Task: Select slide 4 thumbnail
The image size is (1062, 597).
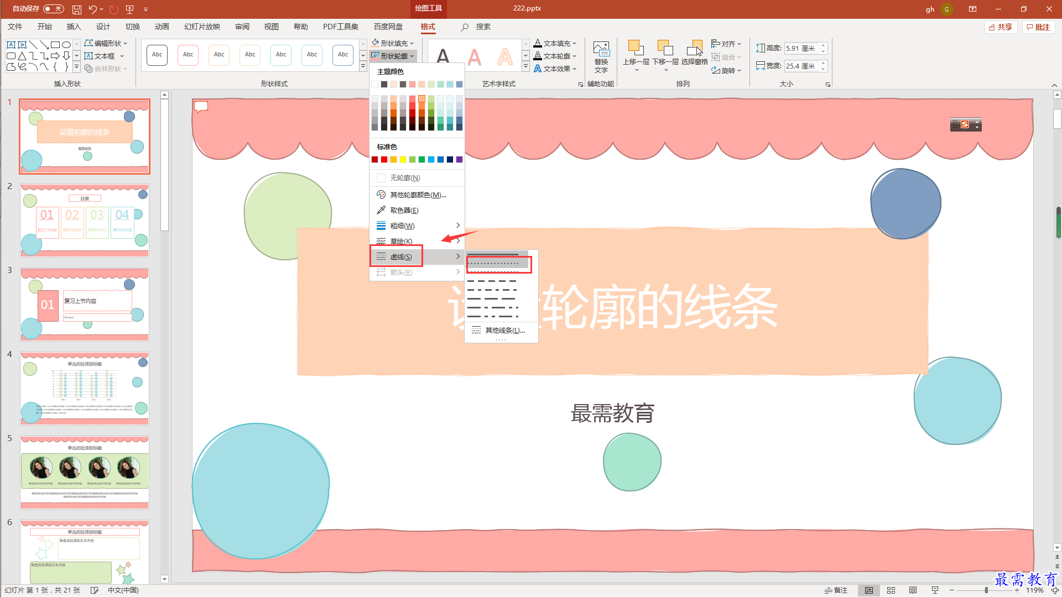Action: pyautogui.click(x=85, y=389)
